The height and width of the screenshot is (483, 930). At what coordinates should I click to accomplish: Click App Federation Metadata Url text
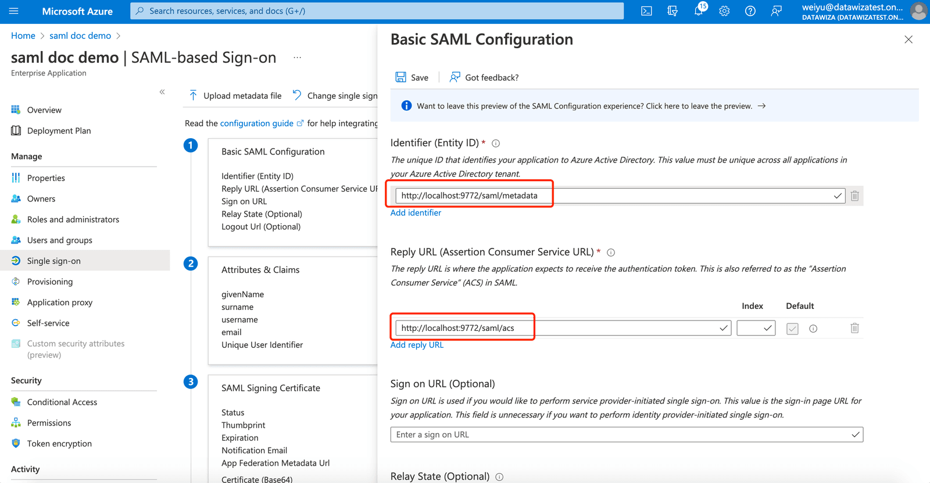click(276, 463)
